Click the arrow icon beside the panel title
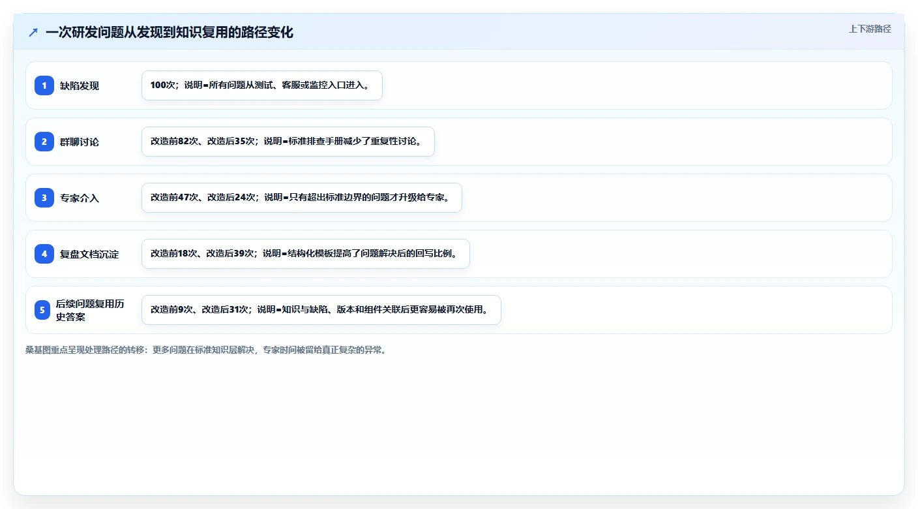918x509 pixels. (33, 32)
